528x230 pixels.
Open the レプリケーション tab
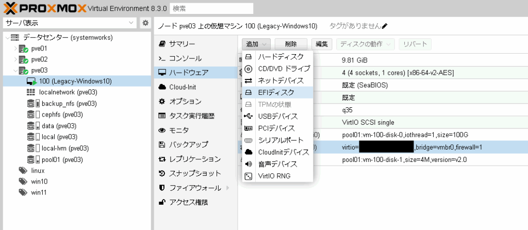pos(195,159)
